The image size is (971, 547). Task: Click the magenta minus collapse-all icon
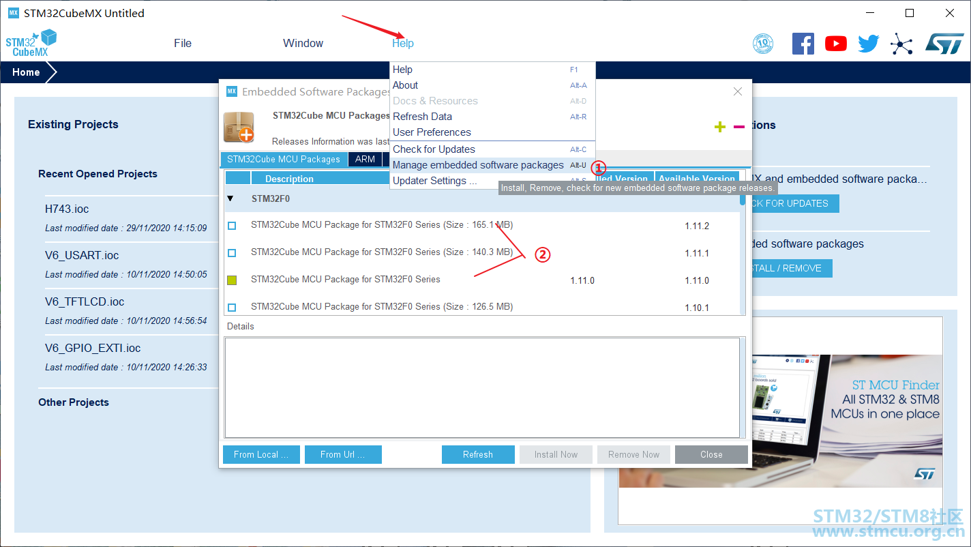pyautogui.click(x=739, y=127)
